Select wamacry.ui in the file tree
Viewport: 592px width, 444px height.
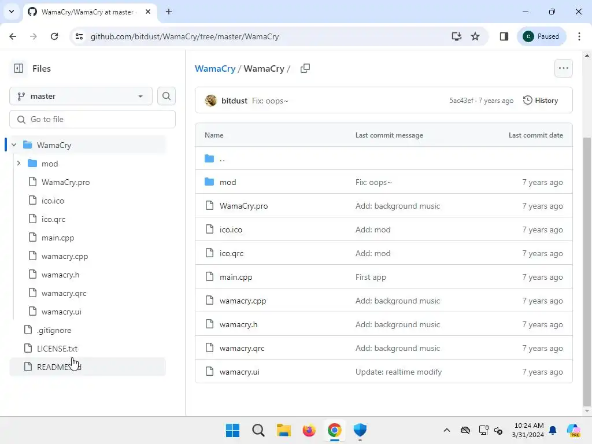(61, 312)
